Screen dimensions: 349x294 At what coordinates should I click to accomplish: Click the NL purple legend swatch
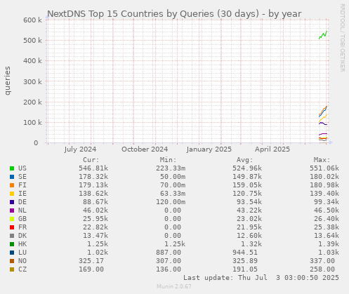12,211
